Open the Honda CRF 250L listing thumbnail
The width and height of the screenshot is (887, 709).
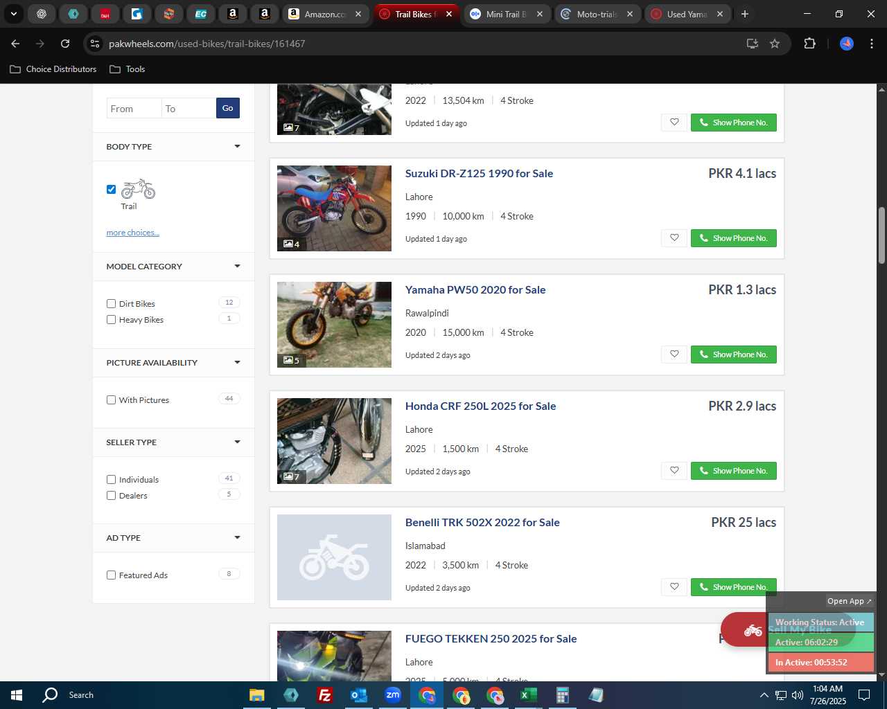click(x=334, y=441)
